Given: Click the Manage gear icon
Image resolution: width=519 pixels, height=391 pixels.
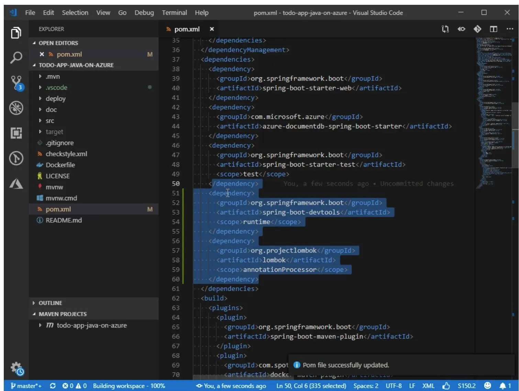Looking at the screenshot, I should tap(16, 368).
